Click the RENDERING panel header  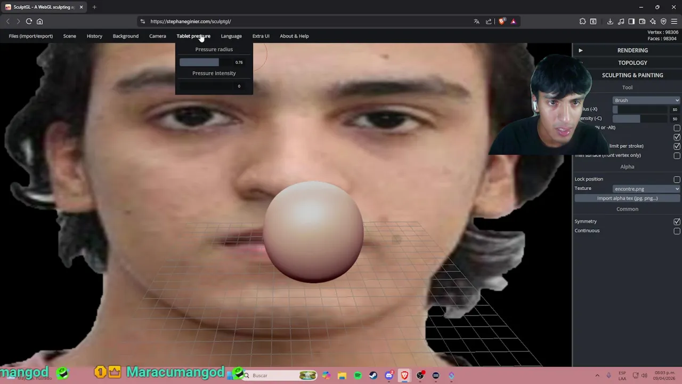(632, 50)
